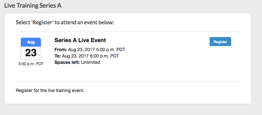Click the quoted 'Register' word in the instructions
Screen dimensions: 262x115
point(42,22)
